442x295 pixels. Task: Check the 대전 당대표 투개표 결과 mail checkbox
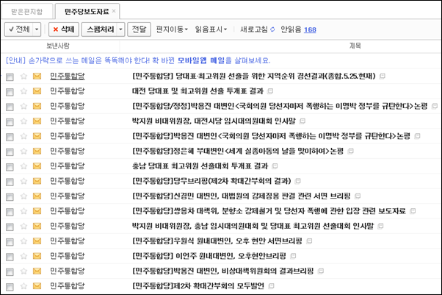(10, 92)
